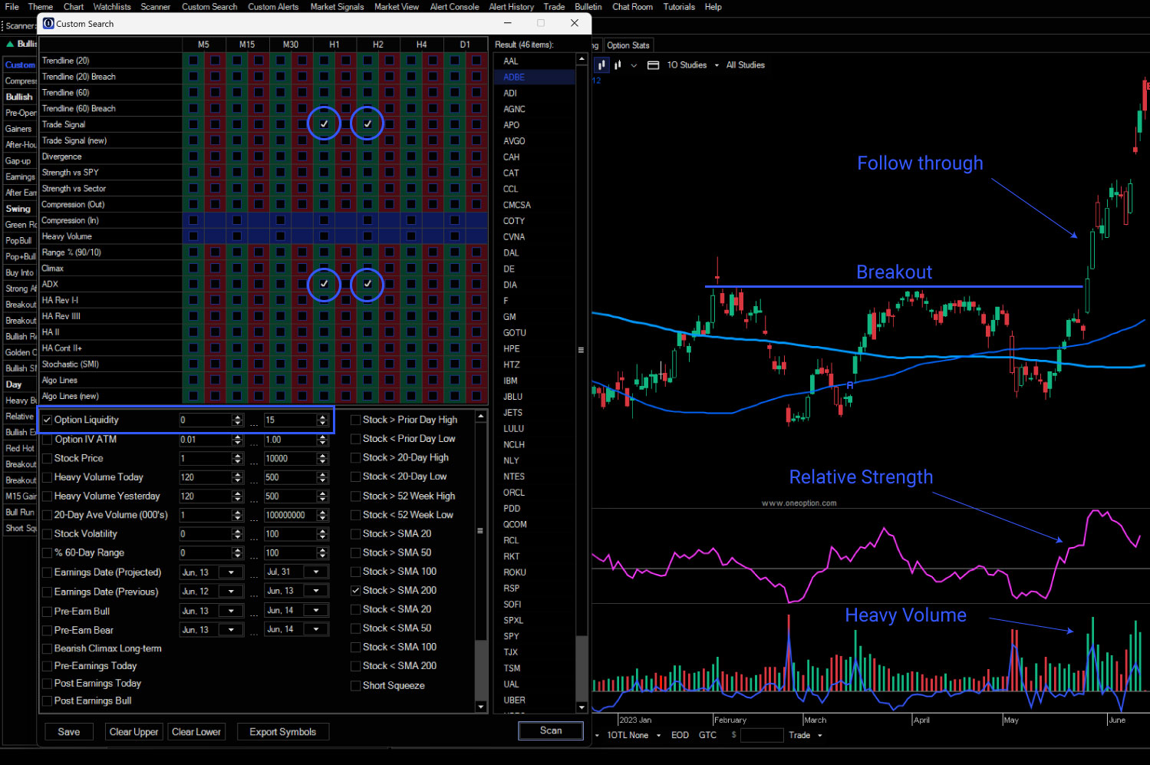Open the Earnings Date (Projected) date dropdown
This screenshot has width=1150, height=765.
(232, 572)
